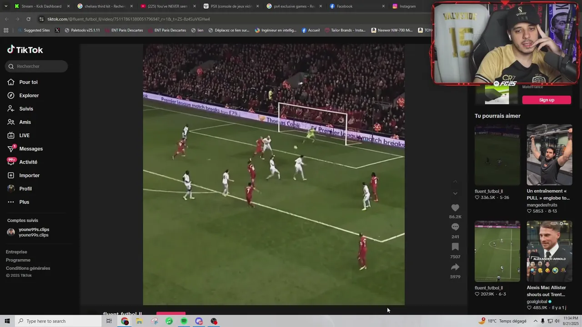Open the Entreprise footer link
This screenshot has width=582, height=327.
(x=16, y=252)
